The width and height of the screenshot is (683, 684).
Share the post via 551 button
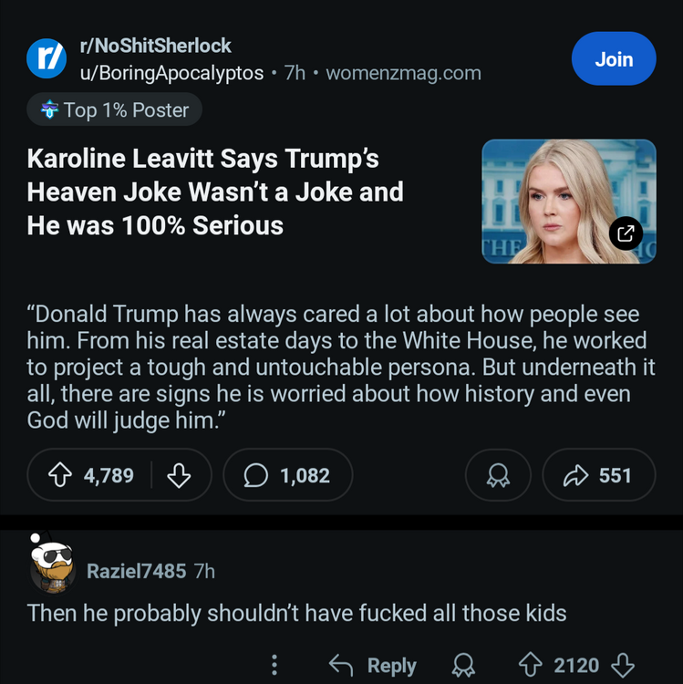598,475
